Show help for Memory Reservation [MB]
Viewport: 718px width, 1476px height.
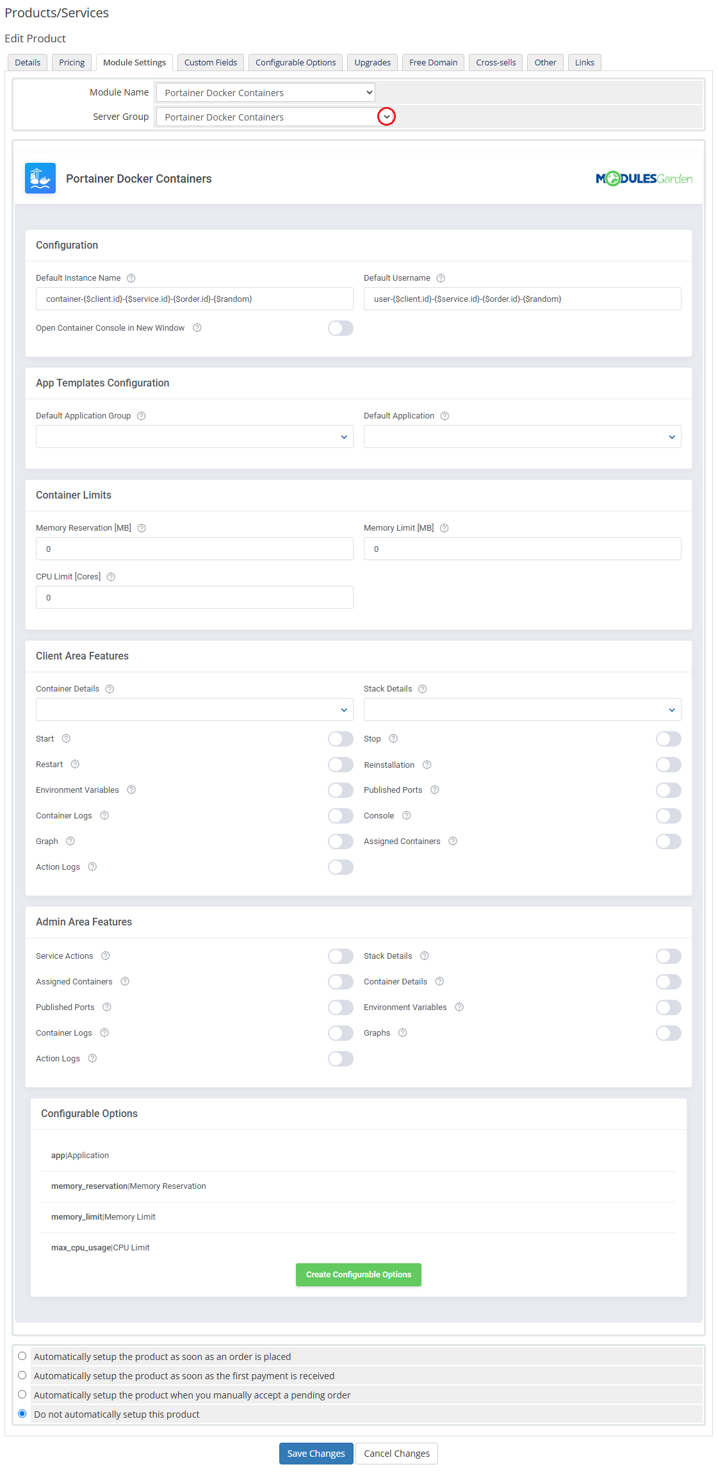142,528
